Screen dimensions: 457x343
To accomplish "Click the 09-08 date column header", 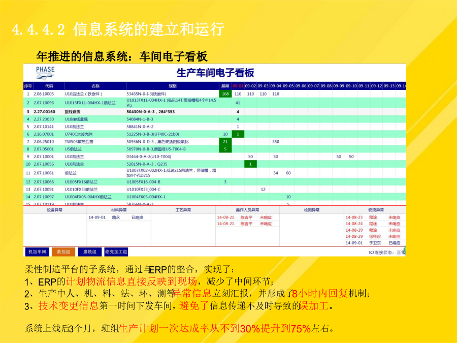I will (326, 86).
